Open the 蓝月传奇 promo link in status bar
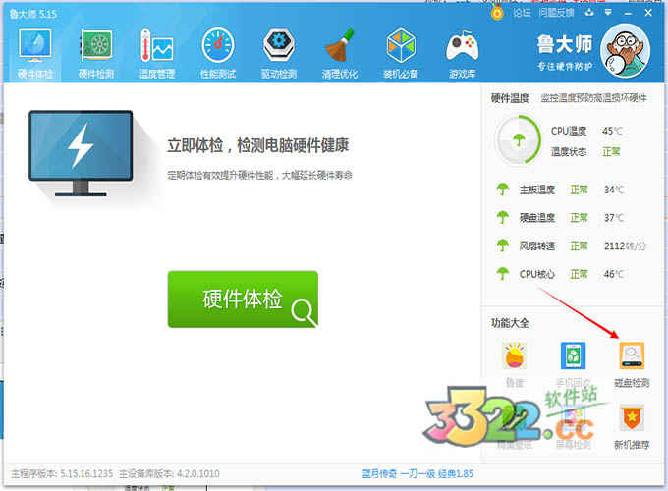Screen dimensions: 668x491 pos(417,473)
